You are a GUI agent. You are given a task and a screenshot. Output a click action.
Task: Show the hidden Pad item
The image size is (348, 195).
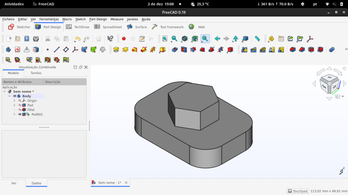20,105
